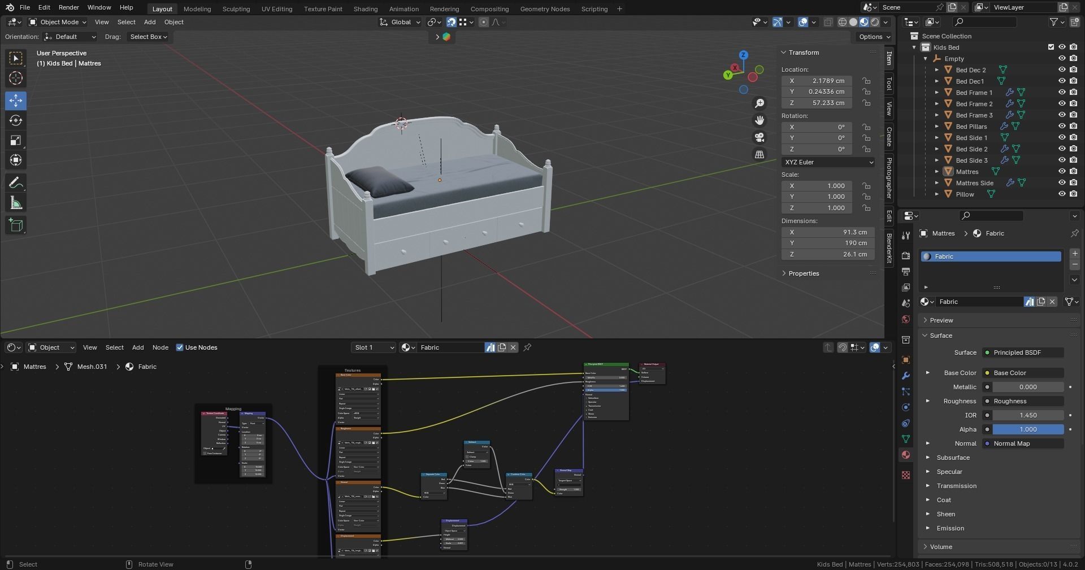Switch perspective/orthographic grid icon
Viewport: 1085px width, 570px height.
coord(759,154)
